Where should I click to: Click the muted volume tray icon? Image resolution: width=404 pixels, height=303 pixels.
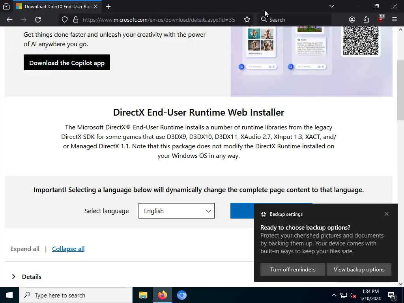(353, 295)
